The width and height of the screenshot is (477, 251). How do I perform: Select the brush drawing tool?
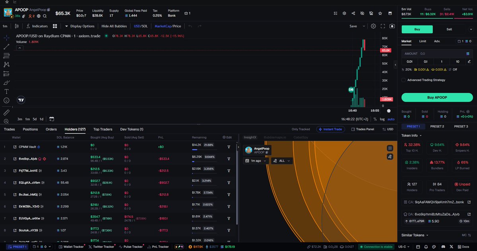click(x=7, y=83)
